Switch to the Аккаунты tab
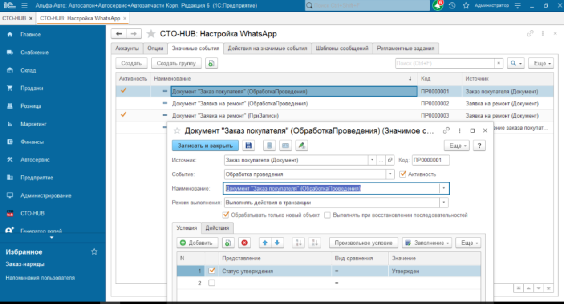This screenshot has height=304, width=564. coord(127,49)
